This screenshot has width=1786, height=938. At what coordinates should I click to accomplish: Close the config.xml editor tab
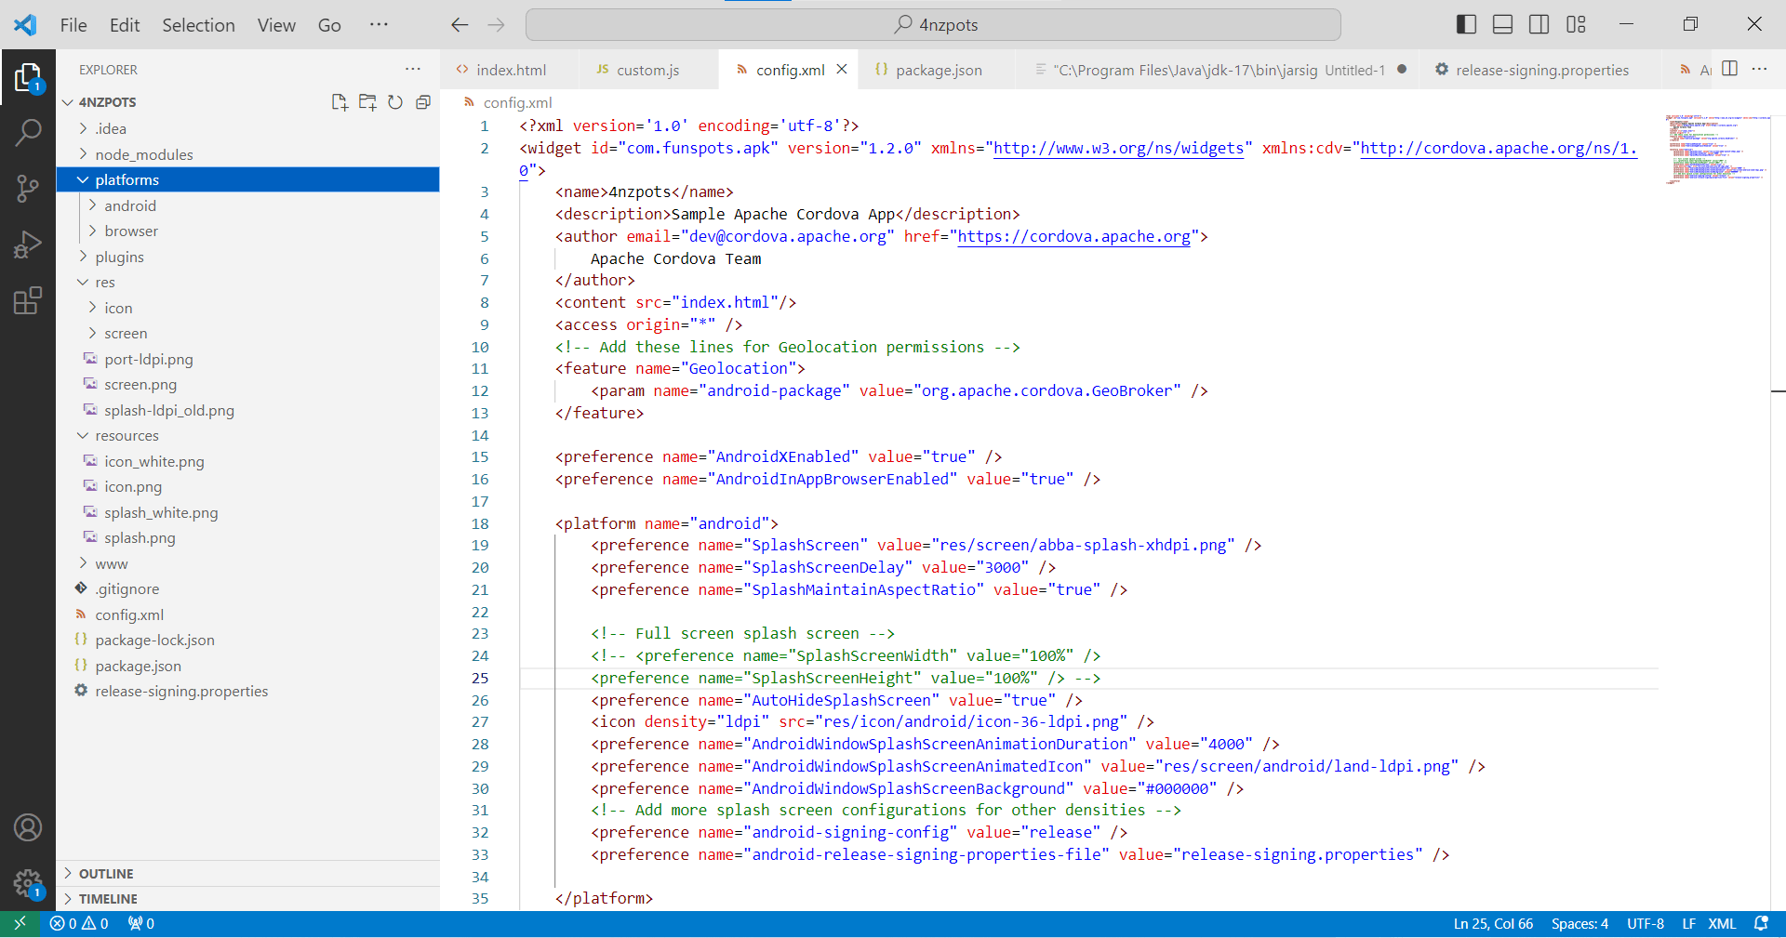click(x=842, y=70)
